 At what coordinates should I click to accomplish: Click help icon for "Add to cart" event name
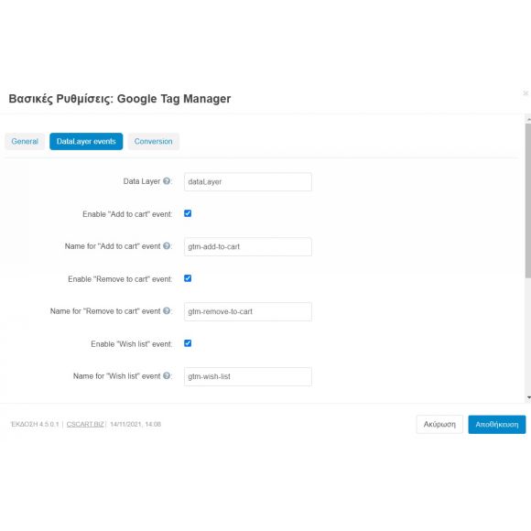(x=167, y=246)
